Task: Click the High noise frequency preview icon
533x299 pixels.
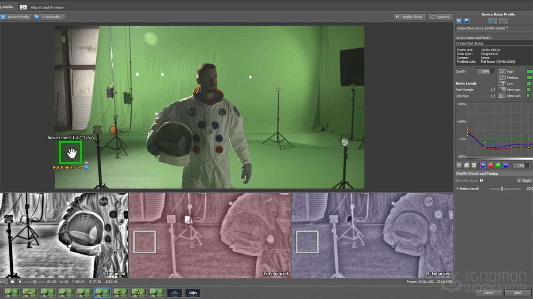Action: click(503, 71)
